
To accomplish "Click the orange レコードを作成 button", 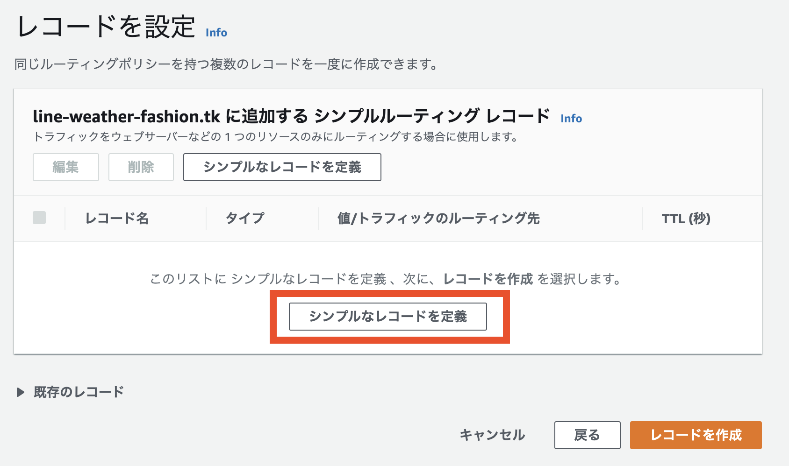I will 695,435.
